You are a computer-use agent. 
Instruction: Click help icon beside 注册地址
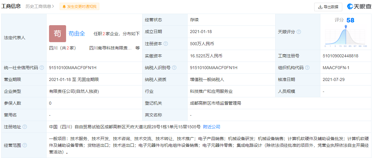point(25,127)
